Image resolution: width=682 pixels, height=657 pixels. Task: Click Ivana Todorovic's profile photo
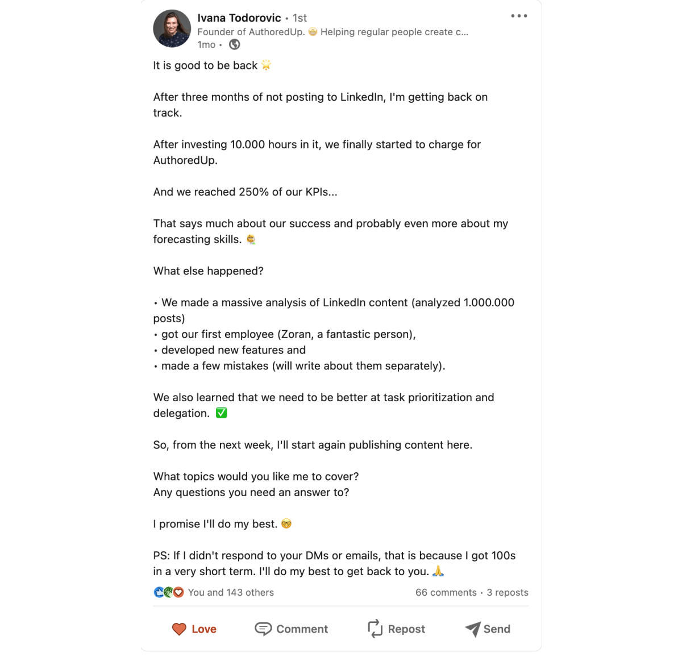[172, 28]
